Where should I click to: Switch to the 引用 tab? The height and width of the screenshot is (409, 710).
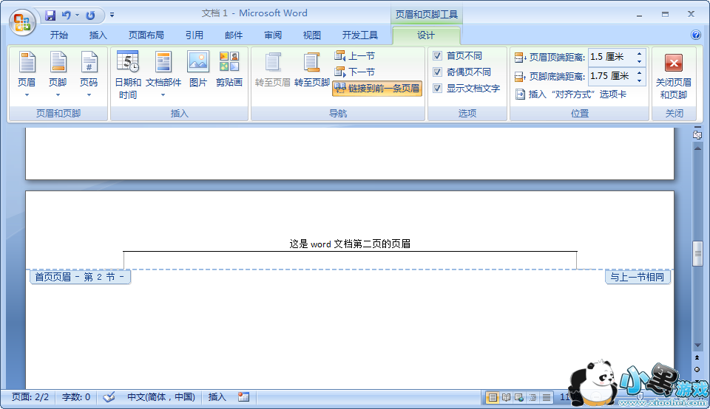click(x=195, y=35)
